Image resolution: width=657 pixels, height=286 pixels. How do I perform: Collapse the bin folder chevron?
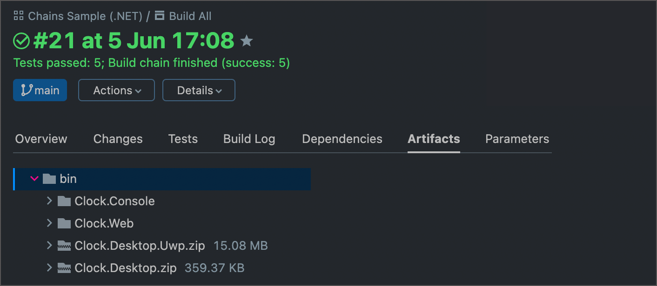click(x=34, y=179)
